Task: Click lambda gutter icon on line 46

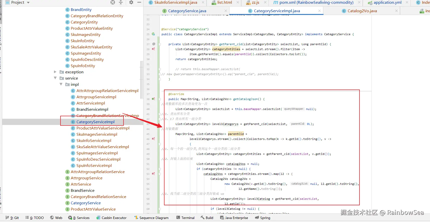Action: coord(153,139)
